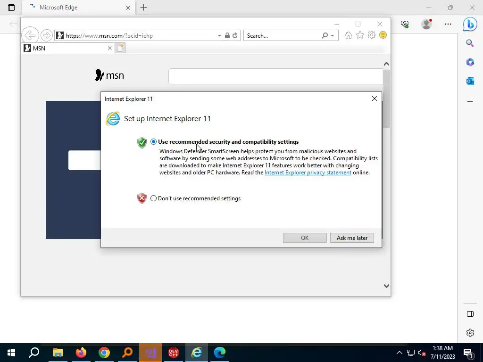
Task: Click the magnifier icon in the IE search box
Action: tap(325, 35)
